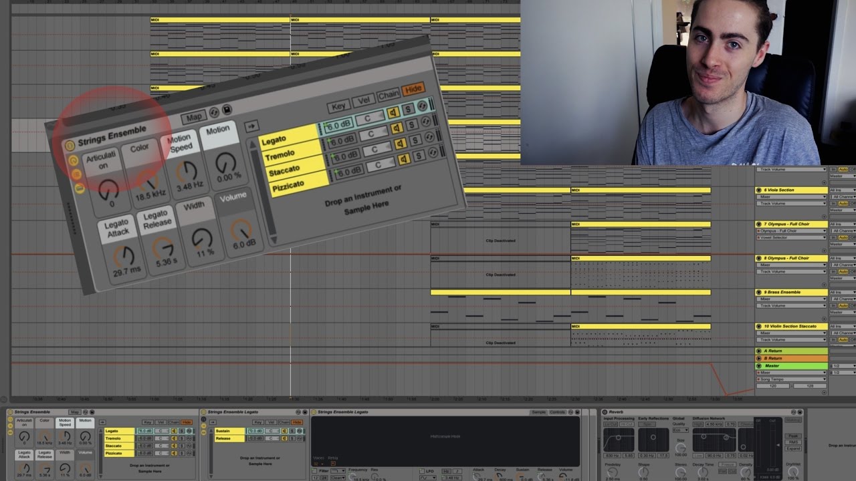
Task: Fold the 10 Violin Section Staccato track
Action: (x=758, y=326)
